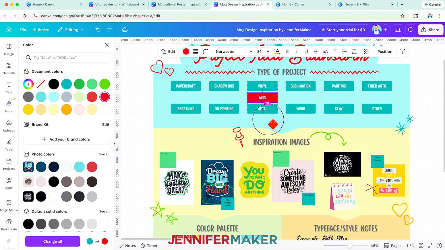
Task: Open text color picker
Action: [277, 52]
